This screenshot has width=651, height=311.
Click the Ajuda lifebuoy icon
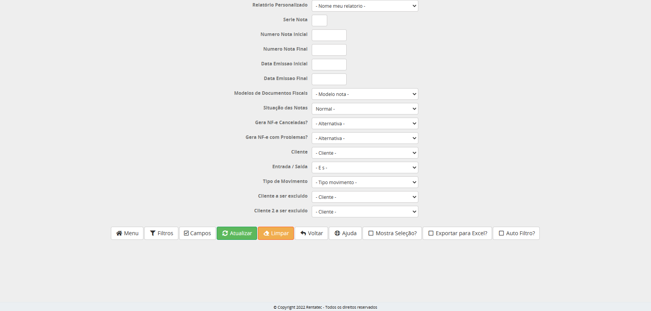(x=337, y=233)
